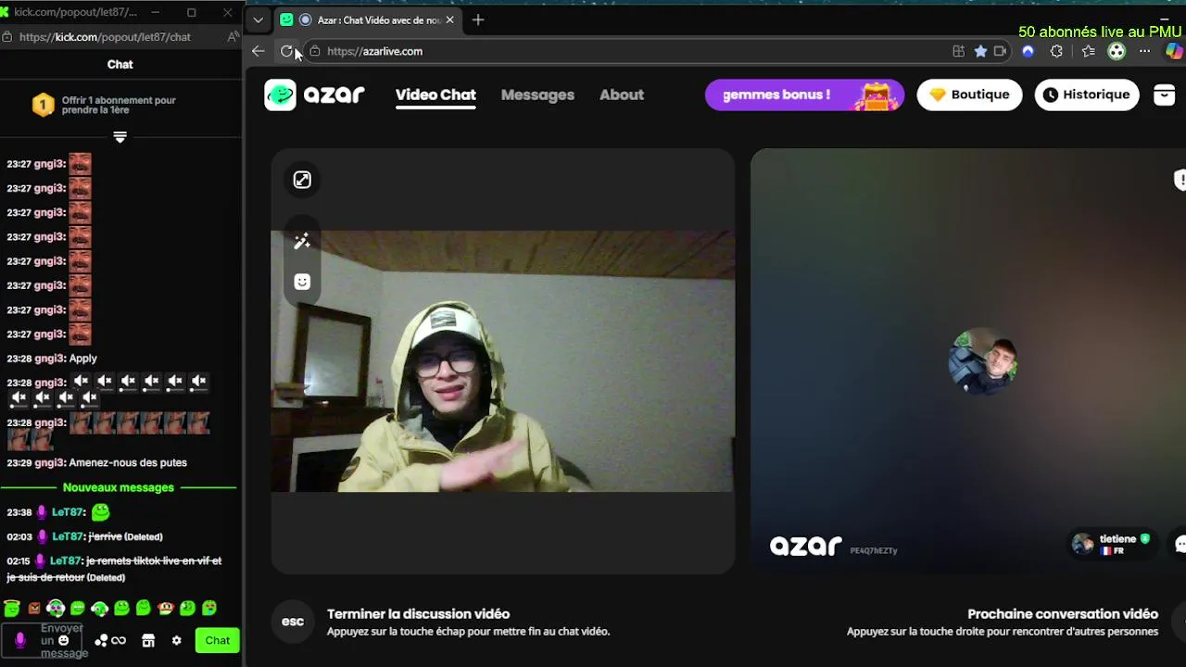Click the purple microphone icon in message box
This screenshot has height=667, width=1186.
coord(20,640)
